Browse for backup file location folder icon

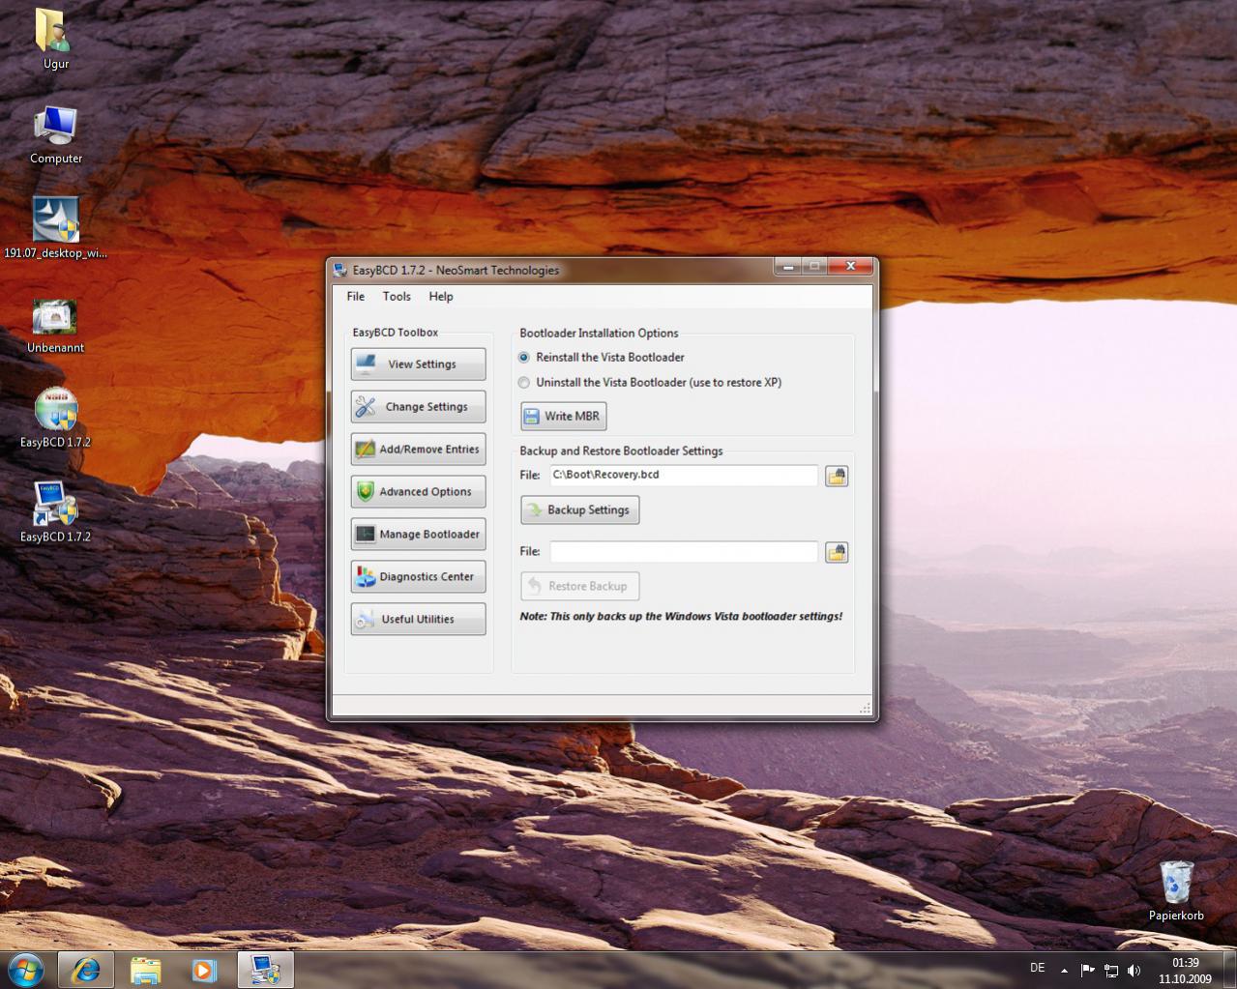[x=837, y=476]
